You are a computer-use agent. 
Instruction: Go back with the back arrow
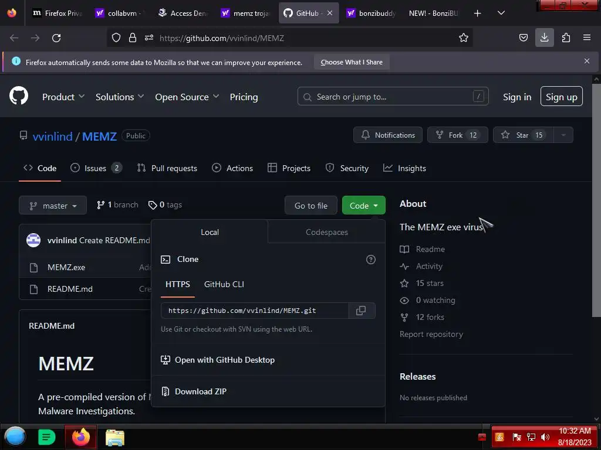tap(14, 38)
